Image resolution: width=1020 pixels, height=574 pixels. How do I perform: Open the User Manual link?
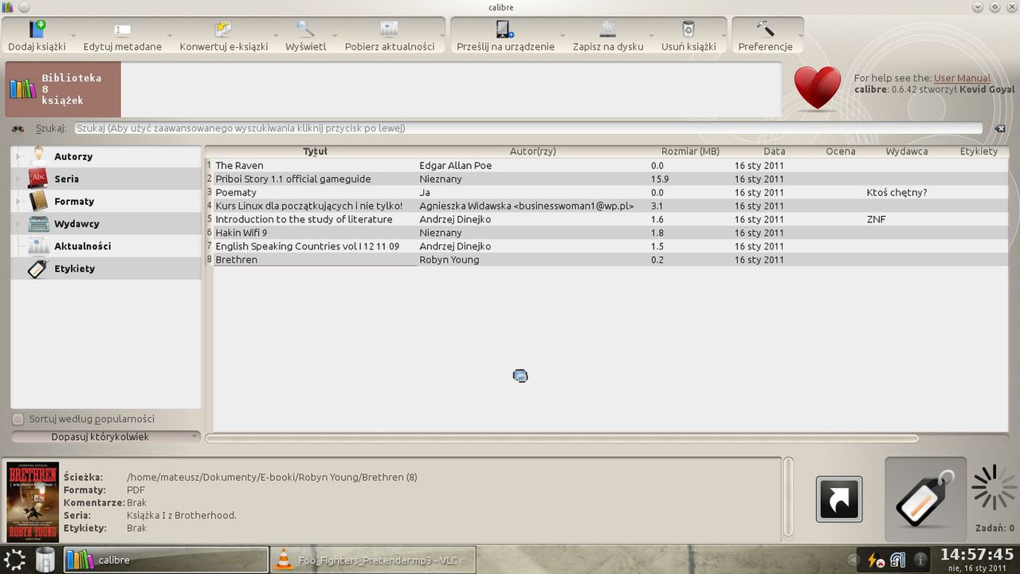[963, 78]
